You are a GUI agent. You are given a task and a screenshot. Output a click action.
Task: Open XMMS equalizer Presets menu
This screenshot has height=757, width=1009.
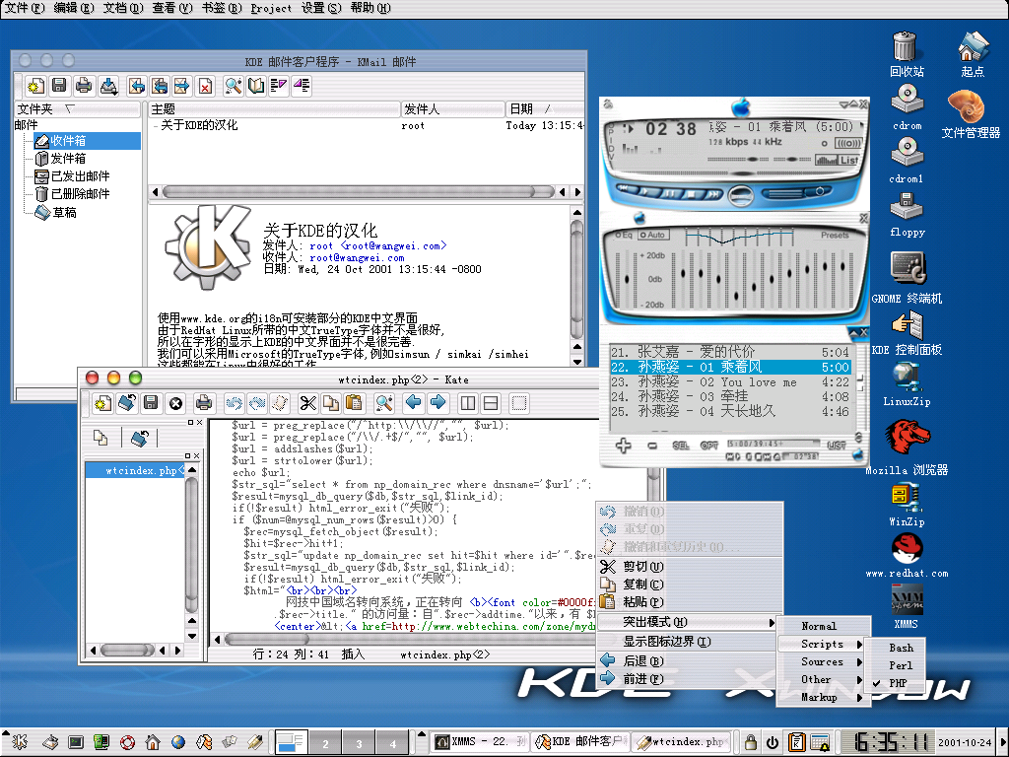[x=835, y=235]
